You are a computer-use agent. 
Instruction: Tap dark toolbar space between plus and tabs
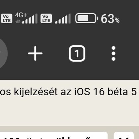(56, 53)
